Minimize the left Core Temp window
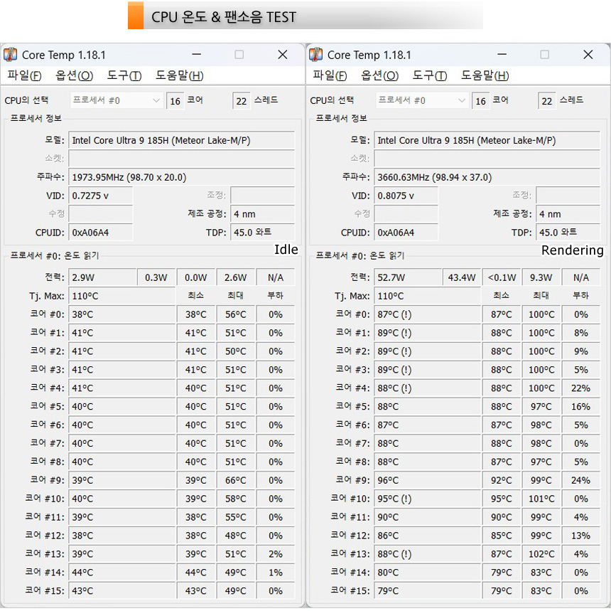 (196, 55)
